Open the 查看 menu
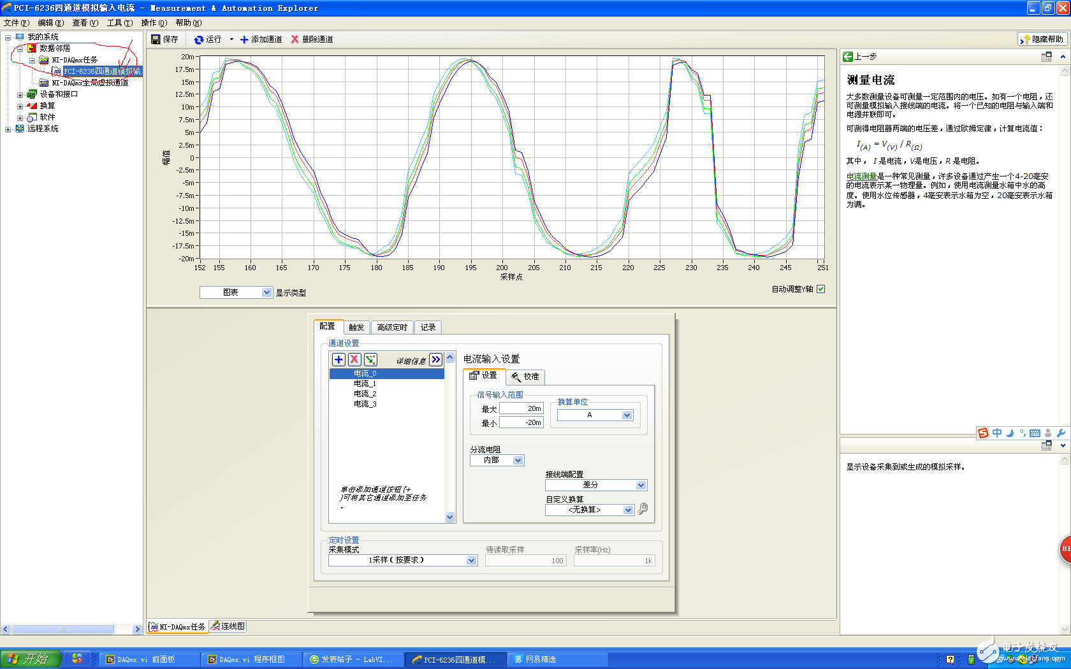This screenshot has width=1071, height=669. pyautogui.click(x=85, y=23)
